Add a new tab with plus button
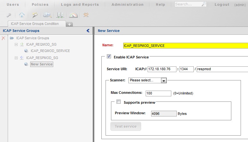 tap(70, 24)
